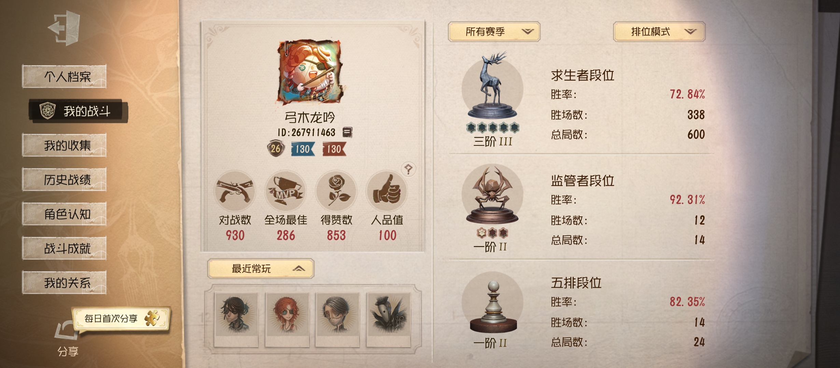Viewport: 840px width, 368px height.
Task: Switch to the 个人档案 tab
Action: tap(64, 76)
